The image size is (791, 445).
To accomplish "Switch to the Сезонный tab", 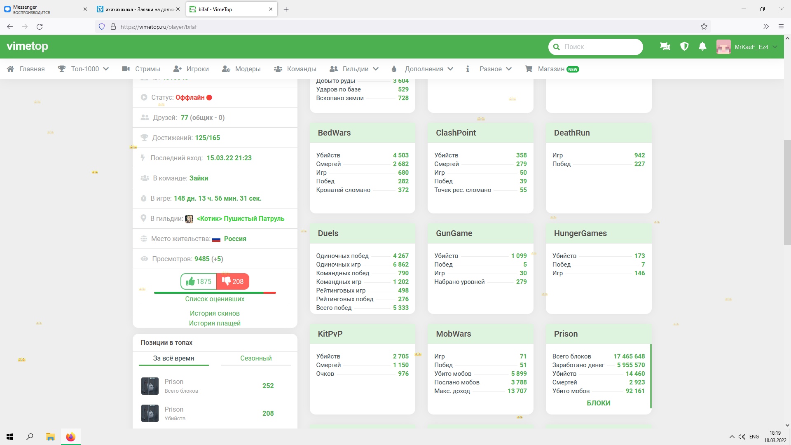I will 256,358.
